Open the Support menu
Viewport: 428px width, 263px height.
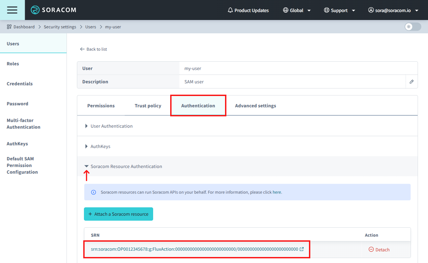point(339,10)
